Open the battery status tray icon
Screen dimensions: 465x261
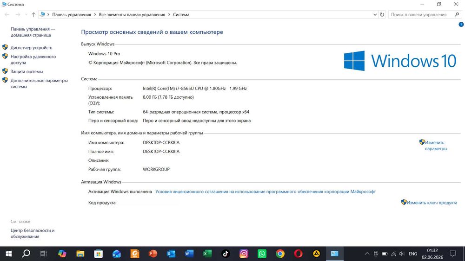coord(385,254)
